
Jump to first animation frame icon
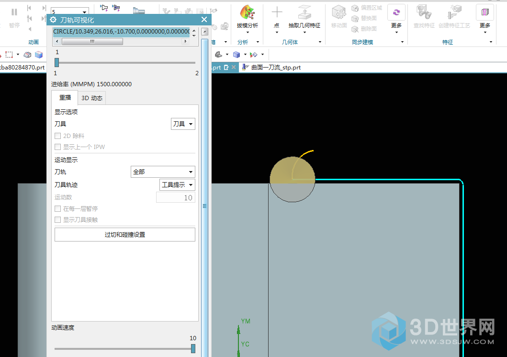tap(29, 8)
